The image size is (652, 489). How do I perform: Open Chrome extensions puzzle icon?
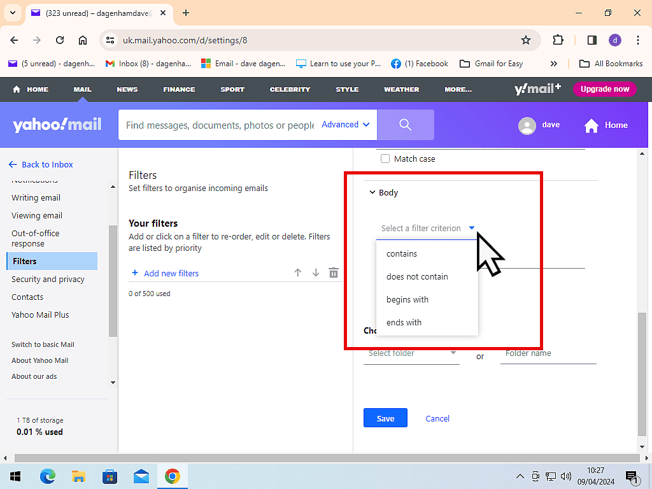pyautogui.click(x=558, y=40)
